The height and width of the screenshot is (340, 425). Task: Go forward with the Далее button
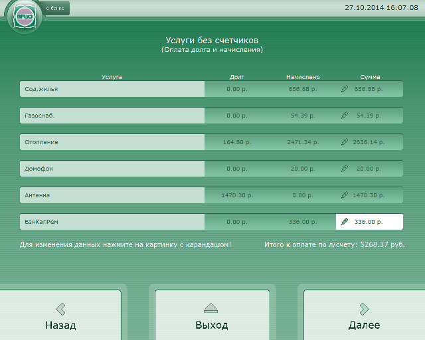click(x=364, y=316)
